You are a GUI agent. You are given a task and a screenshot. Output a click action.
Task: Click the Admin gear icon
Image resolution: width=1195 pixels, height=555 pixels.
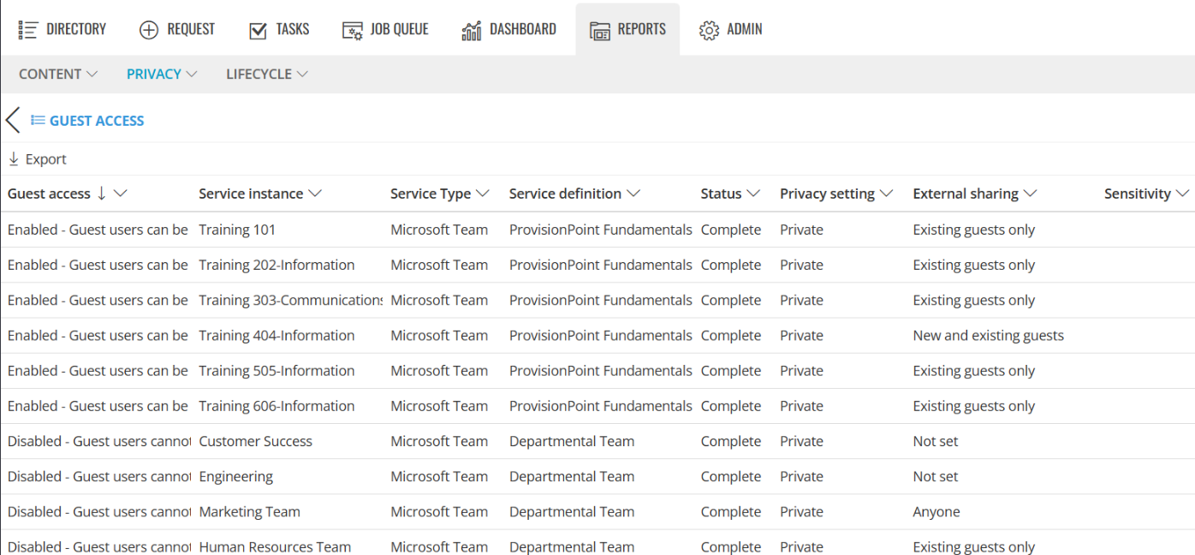pos(709,31)
